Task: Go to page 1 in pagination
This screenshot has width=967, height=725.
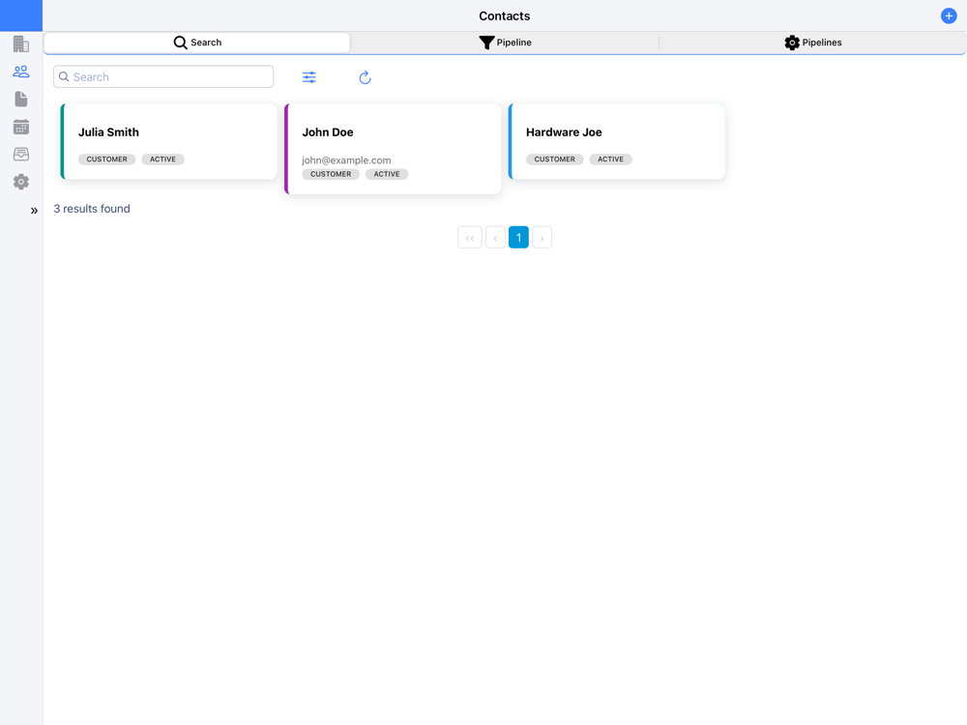Action: [518, 238]
